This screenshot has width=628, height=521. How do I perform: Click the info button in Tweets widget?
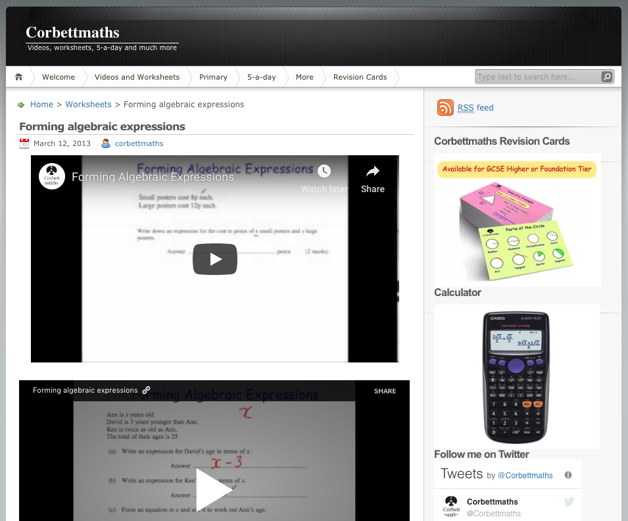[x=568, y=474]
